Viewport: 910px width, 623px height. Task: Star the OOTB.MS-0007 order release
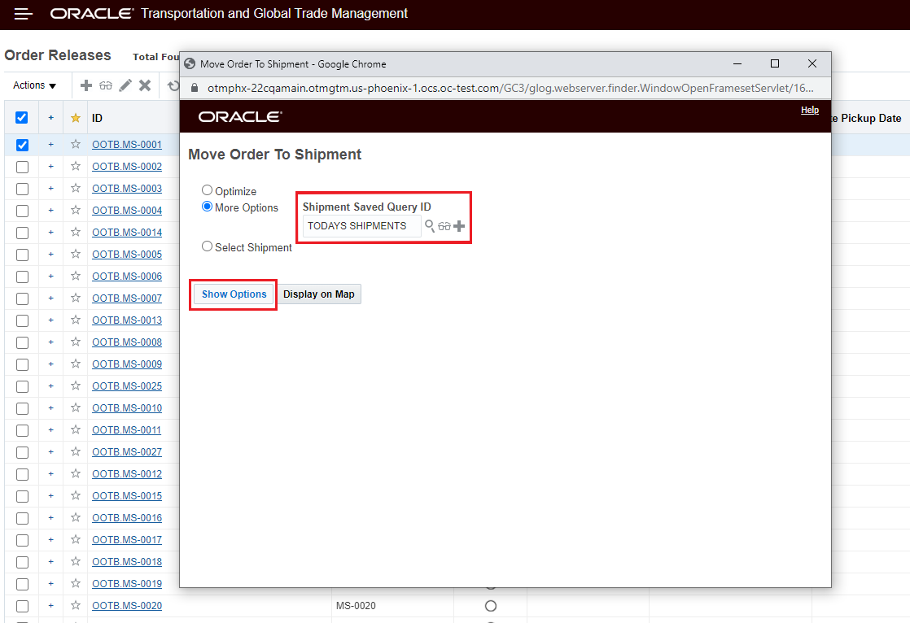tap(76, 298)
